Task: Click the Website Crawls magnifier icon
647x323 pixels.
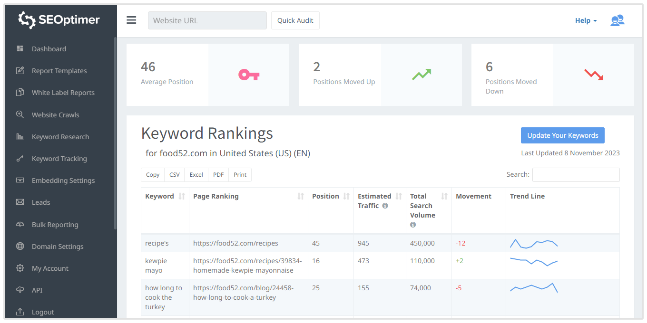Action: pyautogui.click(x=20, y=114)
